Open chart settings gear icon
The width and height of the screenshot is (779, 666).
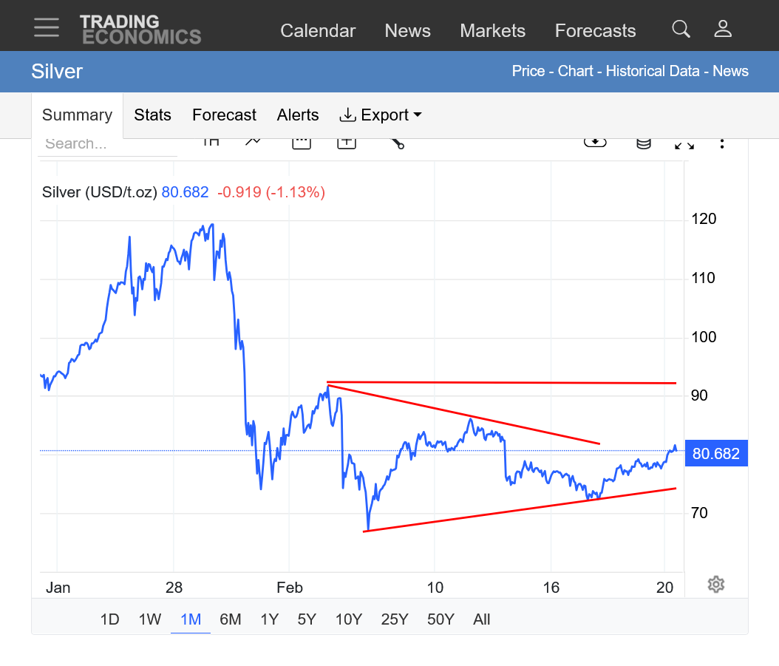click(715, 585)
